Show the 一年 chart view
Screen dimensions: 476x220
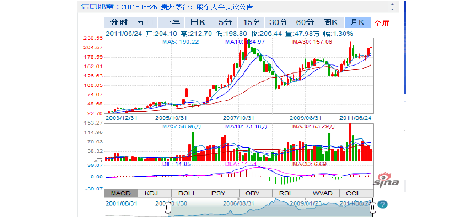pyautogui.click(x=171, y=22)
